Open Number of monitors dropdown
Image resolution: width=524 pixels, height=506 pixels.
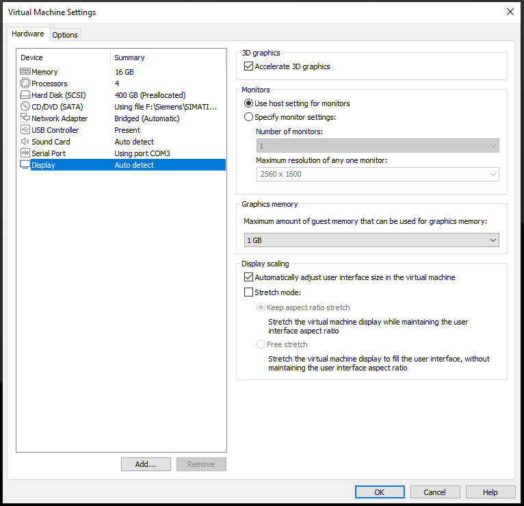[x=378, y=146]
